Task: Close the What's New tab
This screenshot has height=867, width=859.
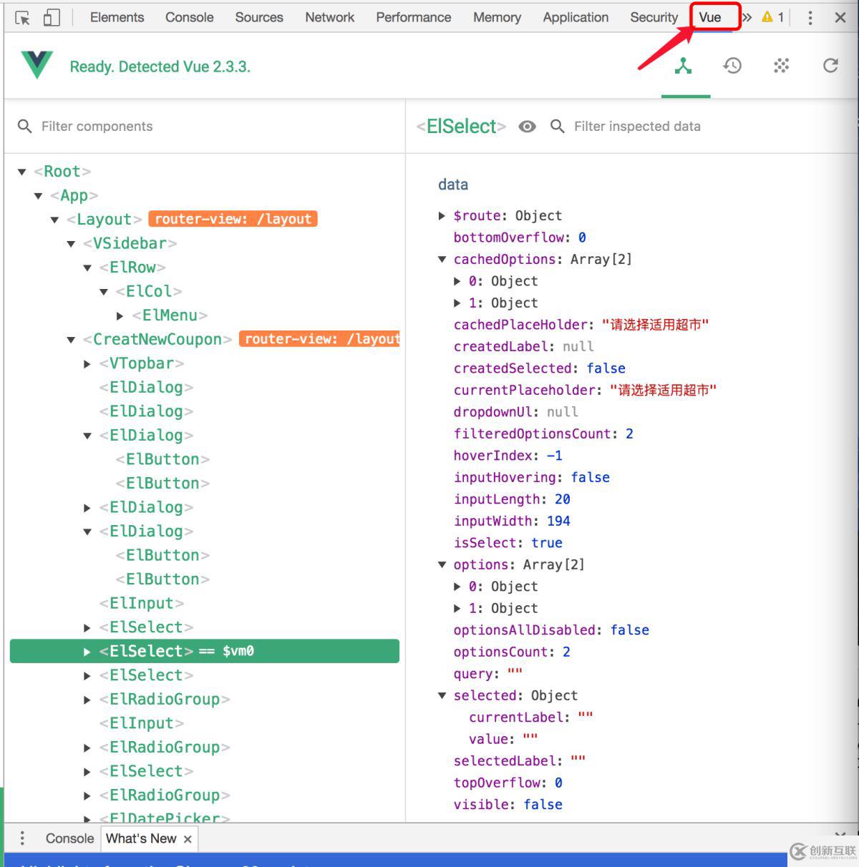Action: click(x=188, y=839)
